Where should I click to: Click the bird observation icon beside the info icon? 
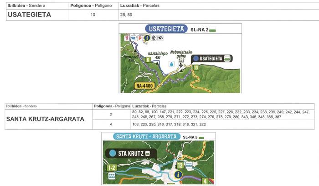point(154,38)
